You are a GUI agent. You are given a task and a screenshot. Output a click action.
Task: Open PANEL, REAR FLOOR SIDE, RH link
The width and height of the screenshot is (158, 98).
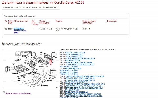pos(77,82)
